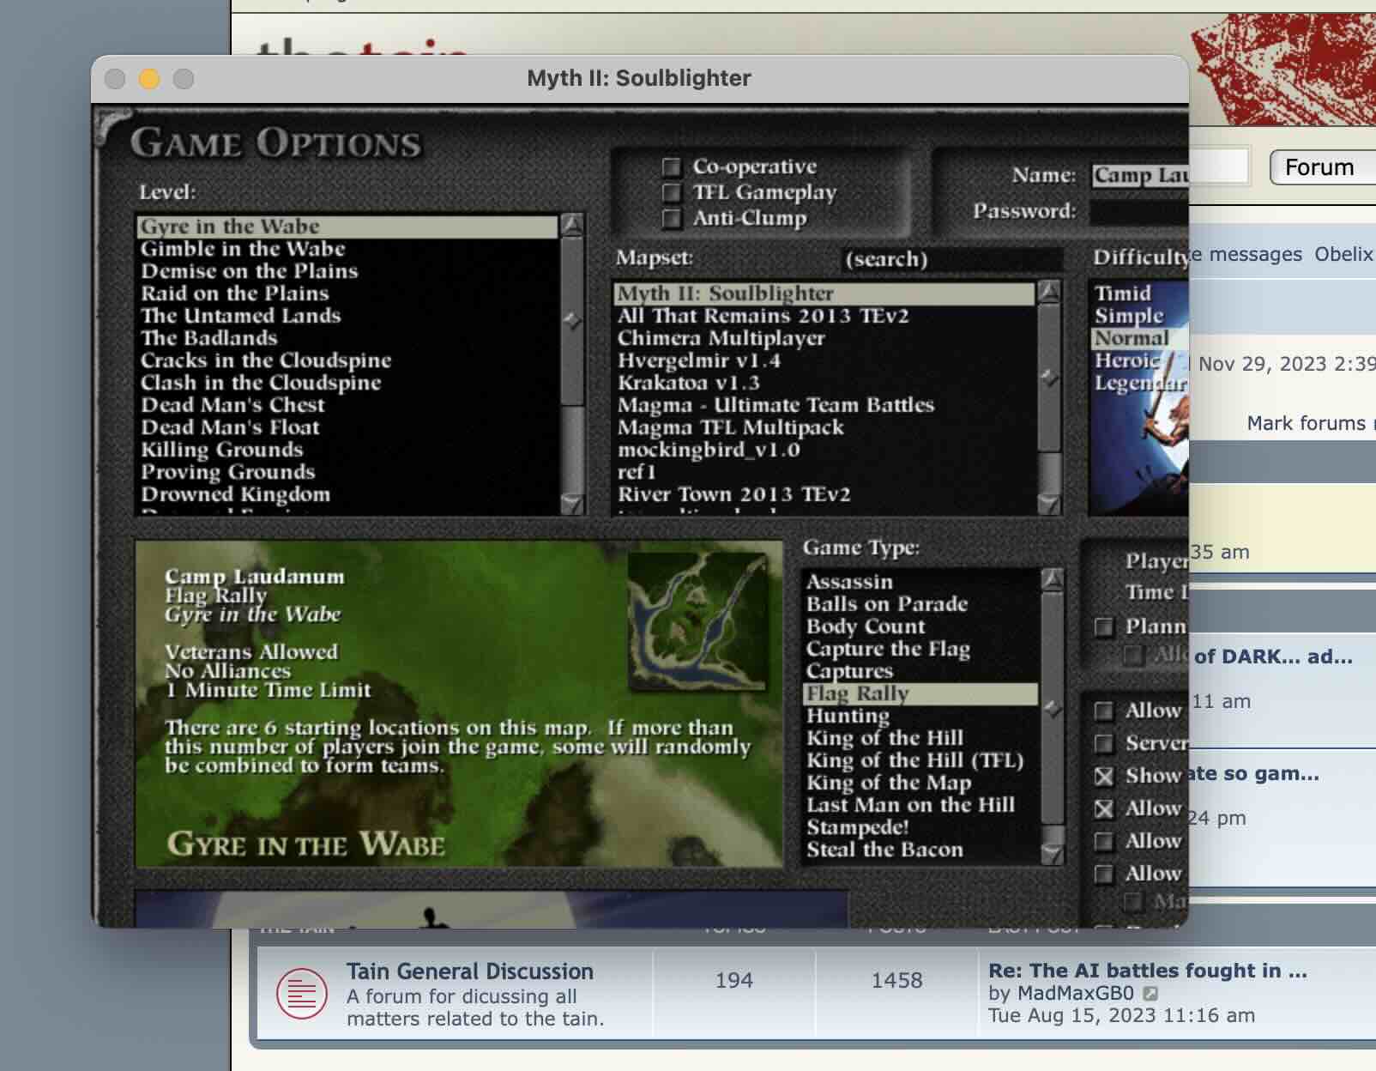Viewport: 1376px width, 1071px height.
Task: Uncheck the Show checkbox in Game Options
Action: point(1105,776)
